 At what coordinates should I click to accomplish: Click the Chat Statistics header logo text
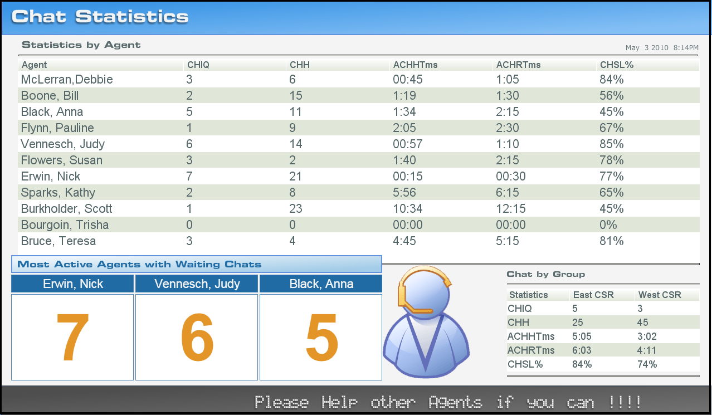(x=99, y=17)
